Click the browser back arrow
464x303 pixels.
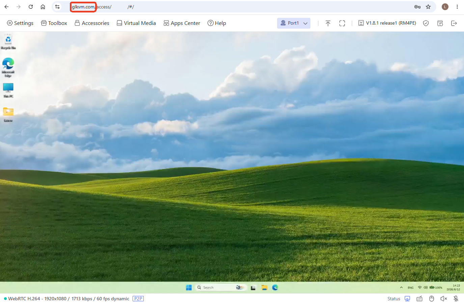(x=6, y=7)
